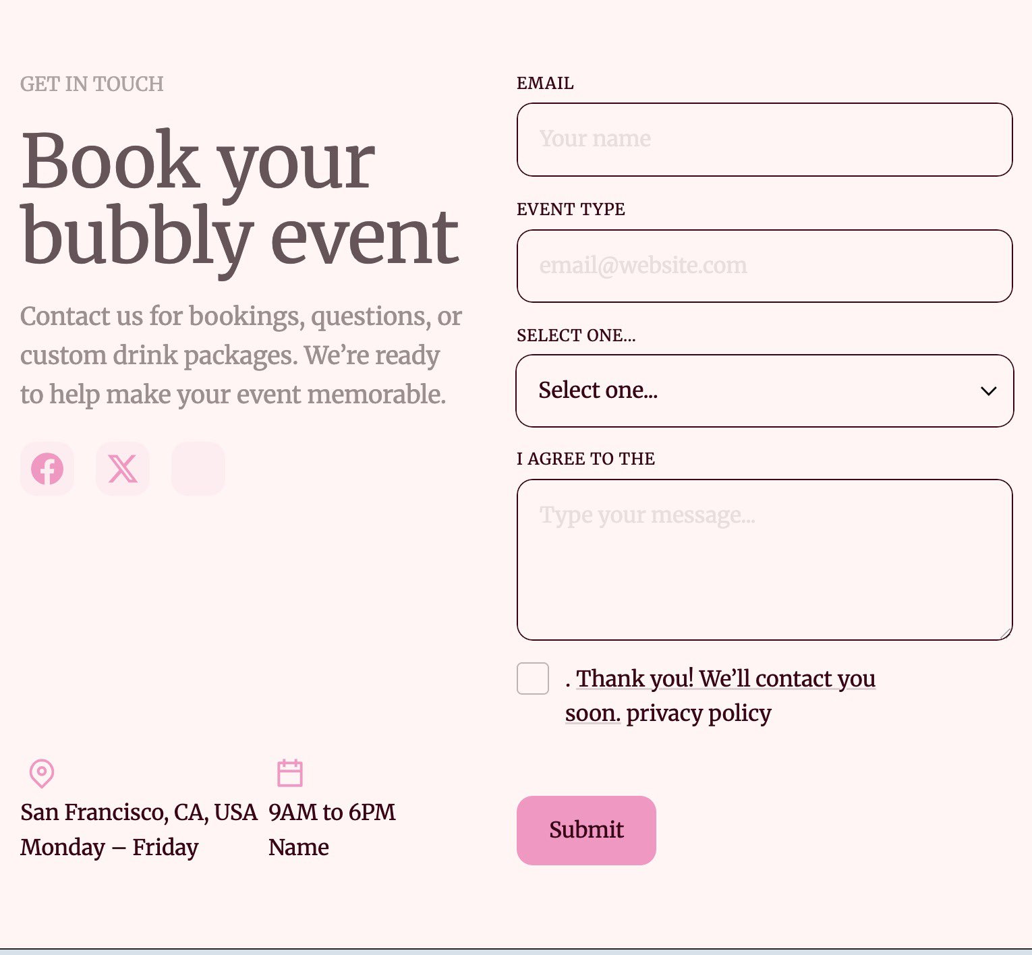This screenshot has height=955, width=1032.
Task: Click the "privacy policy" text
Action: coord(699,714)
